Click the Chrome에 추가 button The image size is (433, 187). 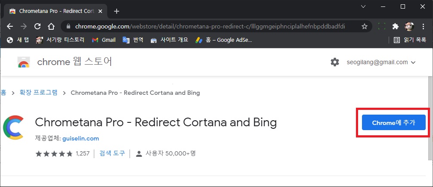393,122
